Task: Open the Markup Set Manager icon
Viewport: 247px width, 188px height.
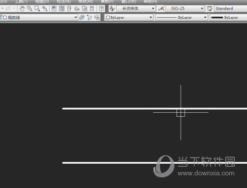Action: 84,9
